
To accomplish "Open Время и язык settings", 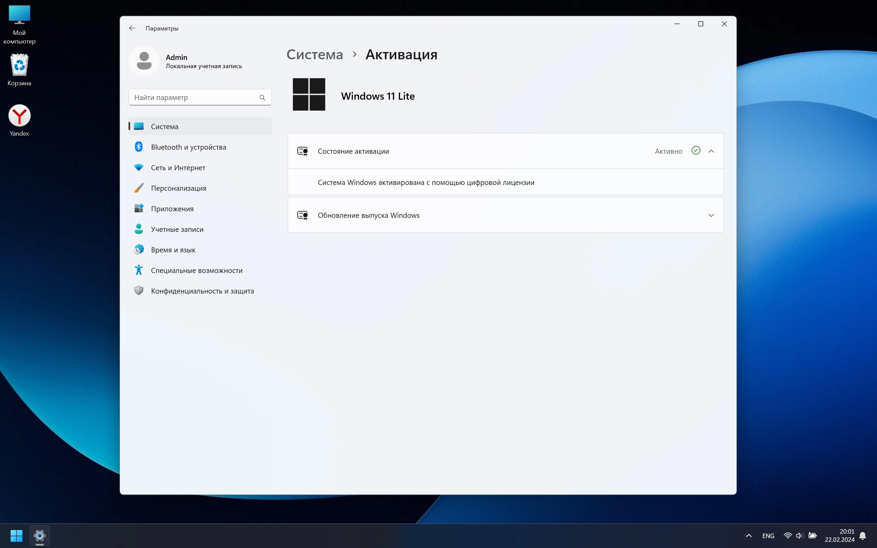I will (173, 250).
